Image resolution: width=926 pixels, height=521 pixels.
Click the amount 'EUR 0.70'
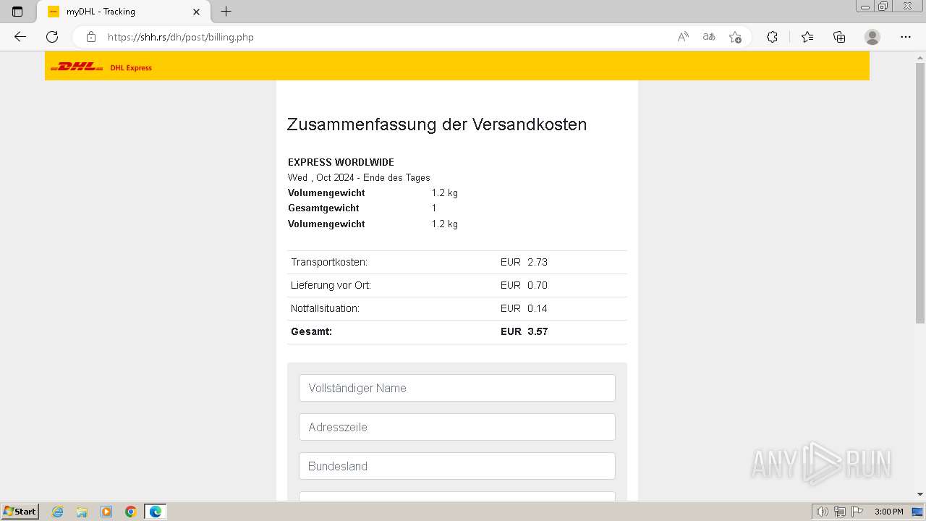(x=524, y=285)
